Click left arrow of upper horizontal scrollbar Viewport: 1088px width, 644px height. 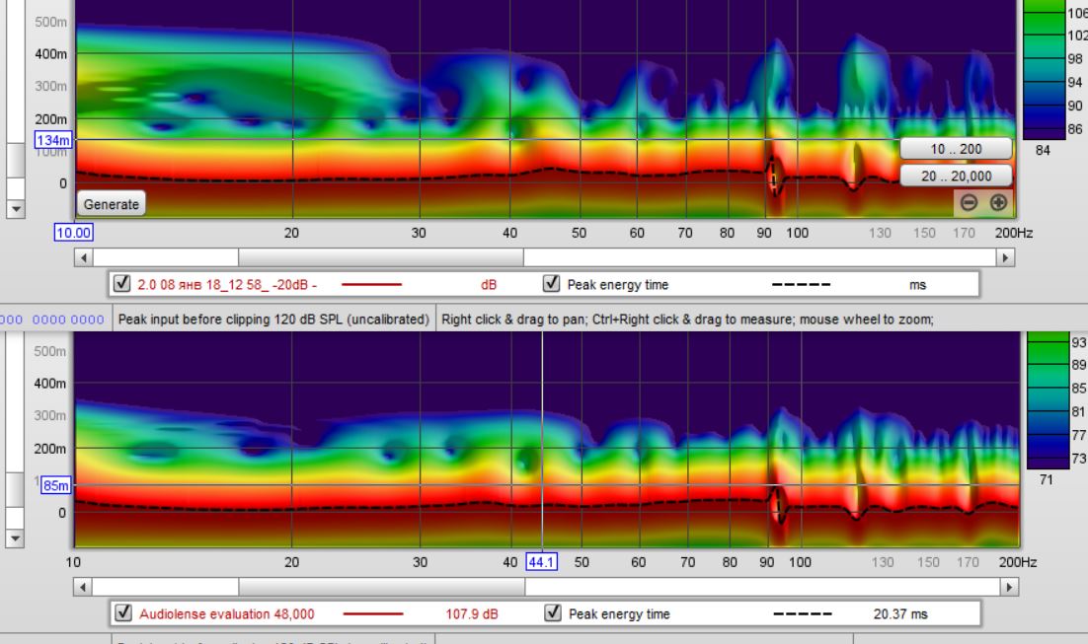pos(83,257)
